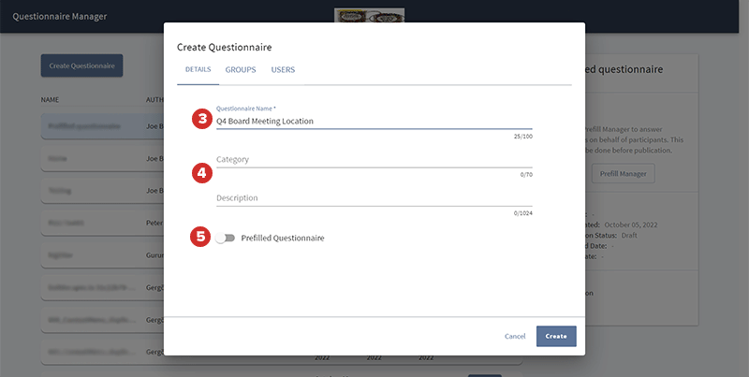Click the red step 4 marker
The width and height of the screenshot is (749, 377).
click(199, 172)
